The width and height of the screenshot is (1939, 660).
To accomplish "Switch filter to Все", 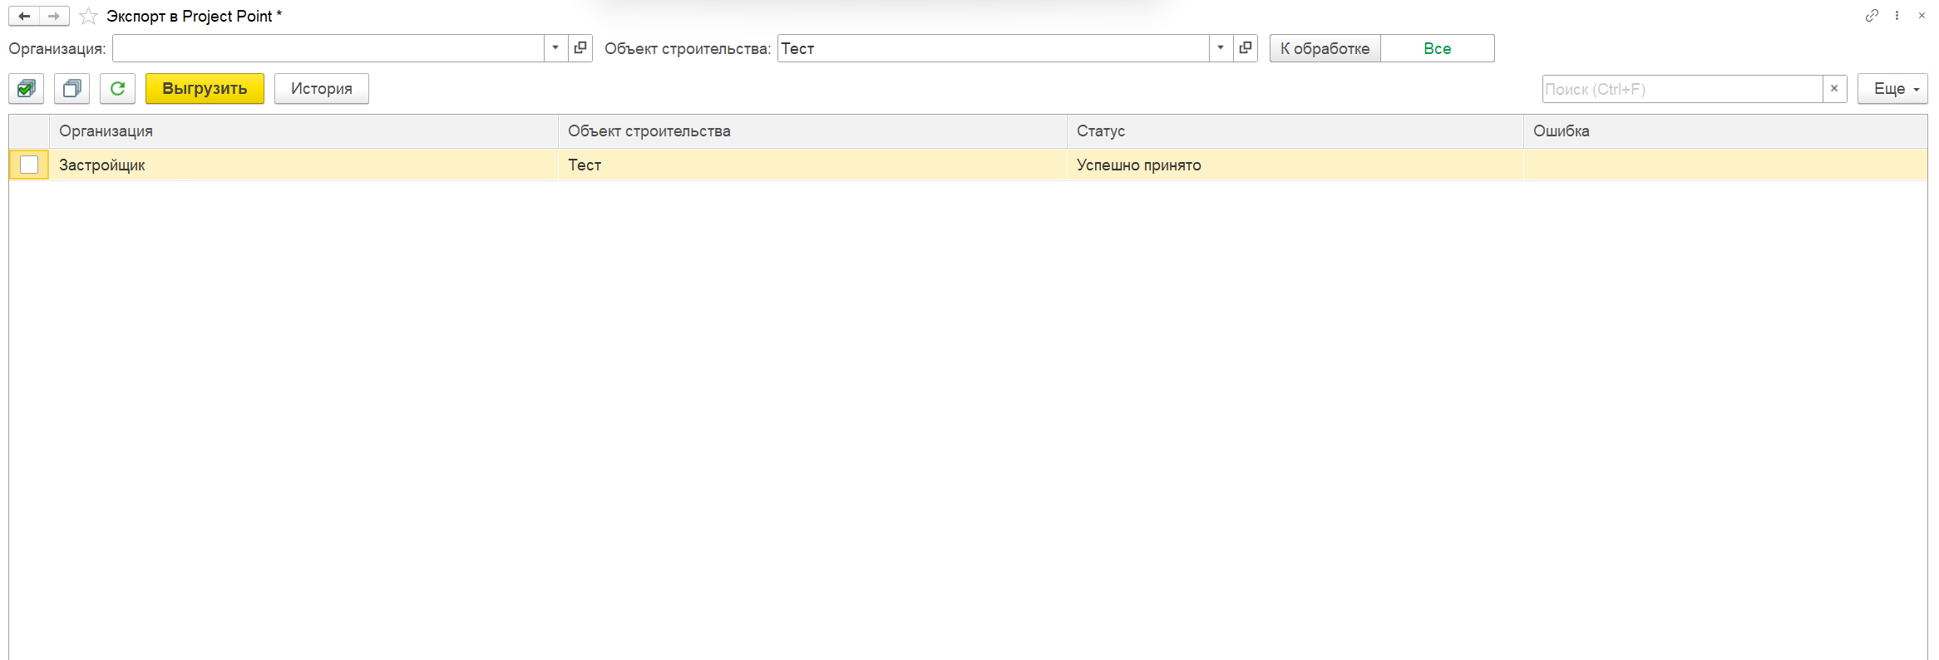I will tap(1437, 48).
